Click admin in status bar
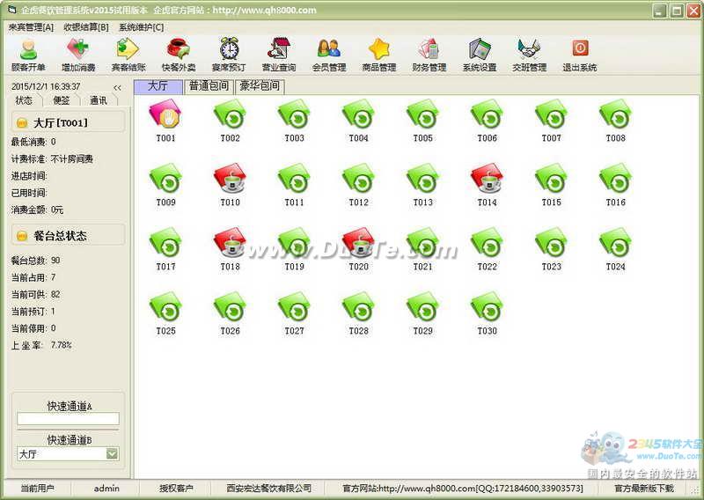Screen dimensions: 704x500 (x=106, y=488)
